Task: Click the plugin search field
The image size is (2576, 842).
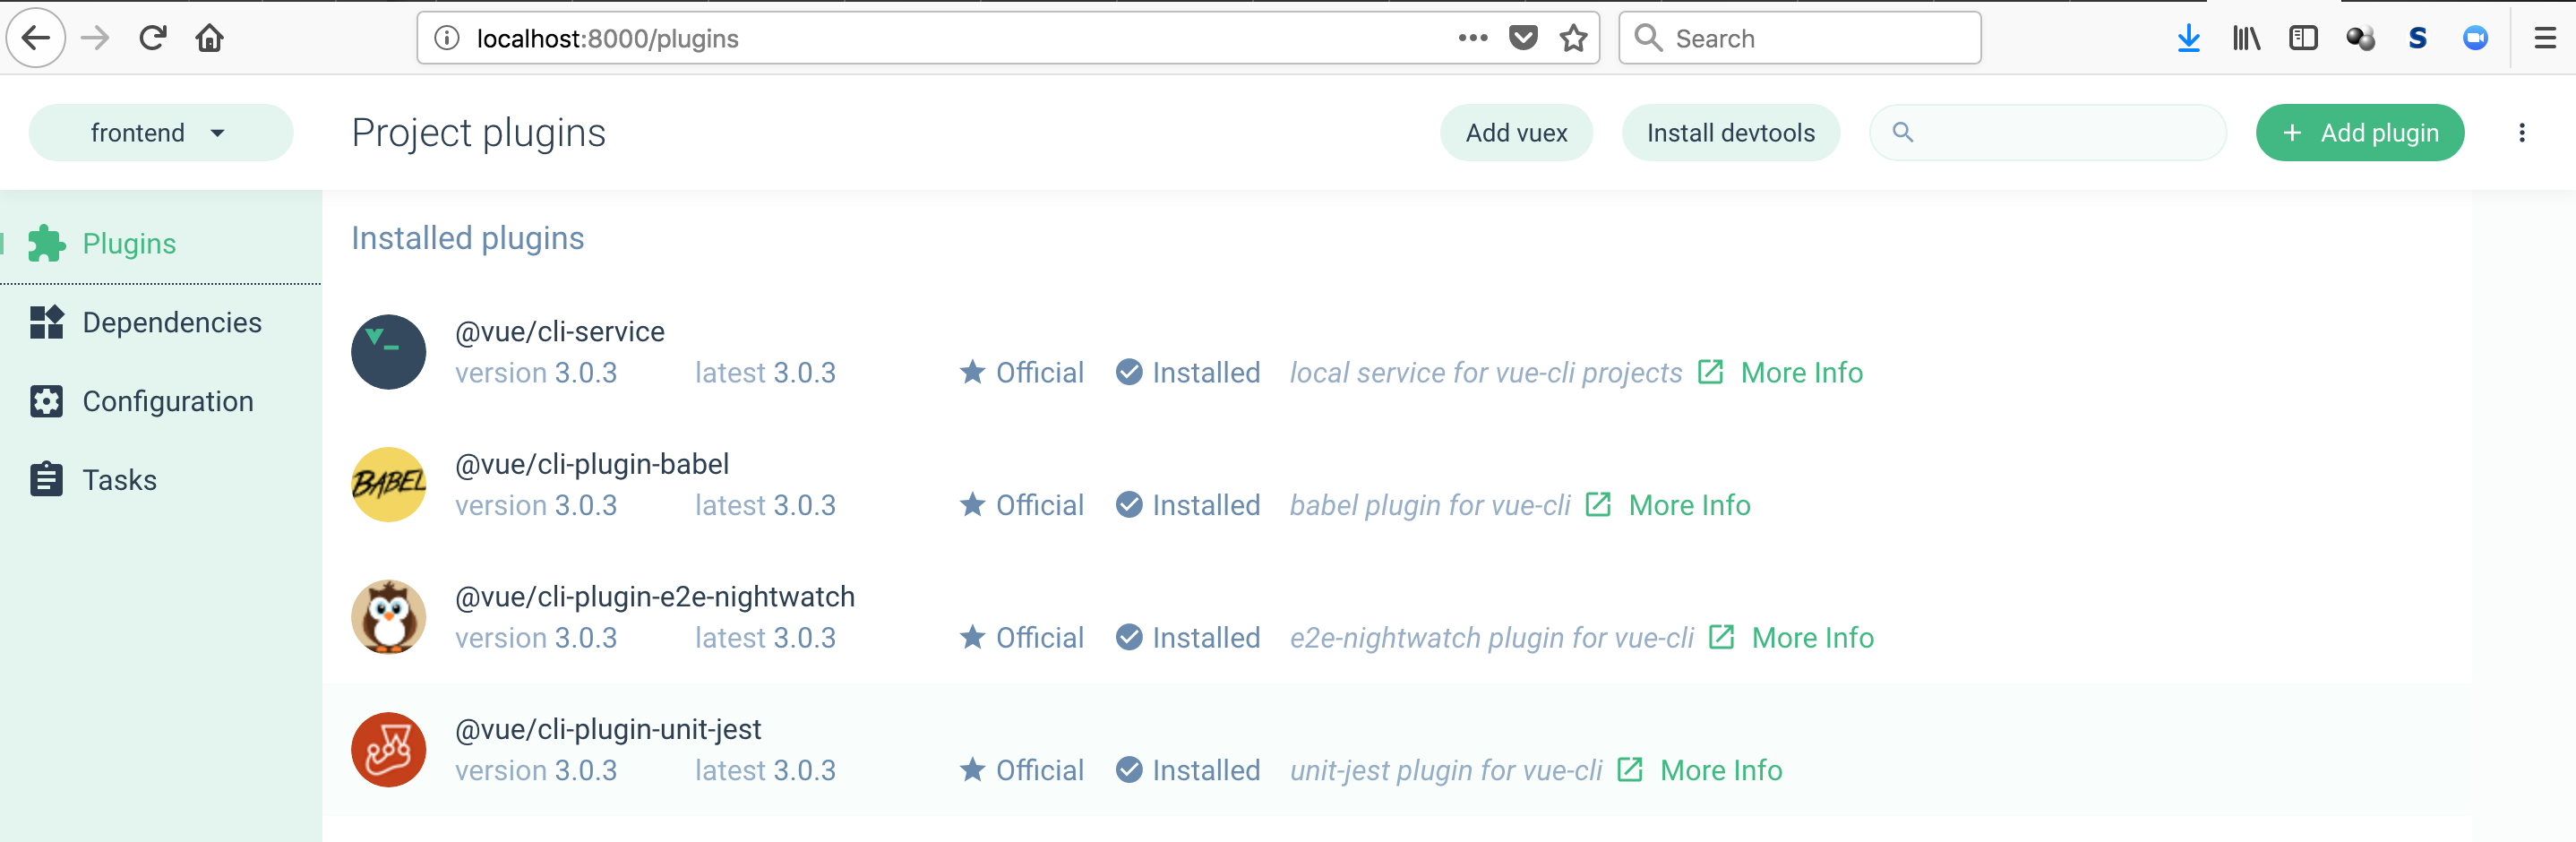Action: pyautogui.click(x=2047, y=132)
